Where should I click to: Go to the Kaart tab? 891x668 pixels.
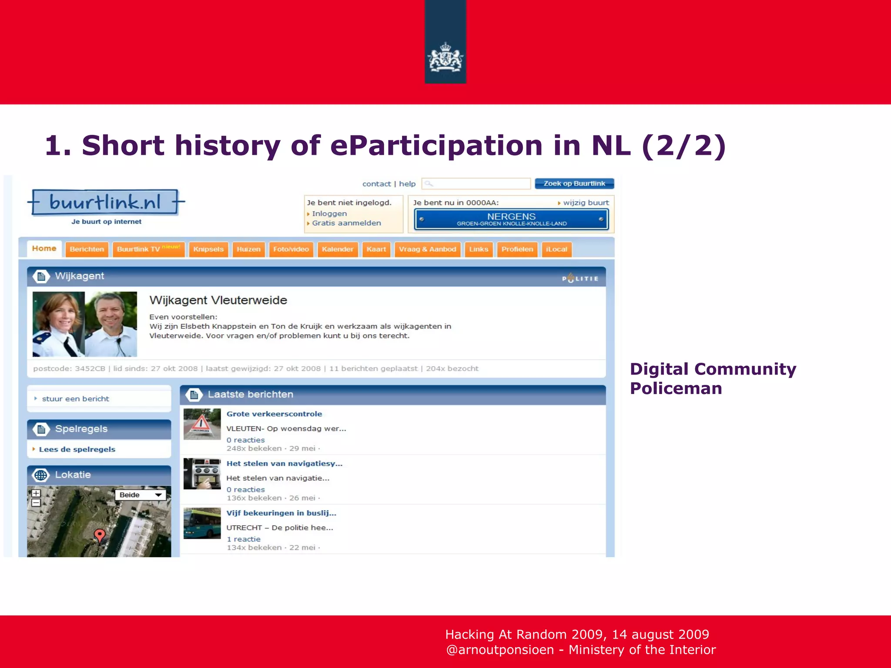[376, 249]
